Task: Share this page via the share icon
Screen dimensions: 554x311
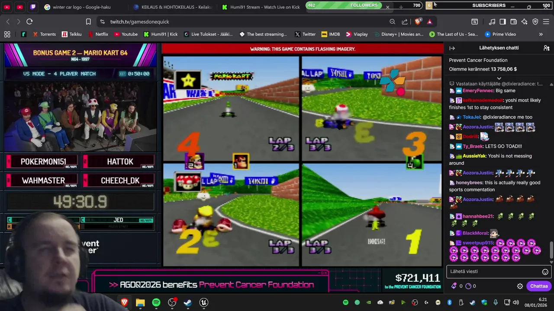Action: (405, 22)
